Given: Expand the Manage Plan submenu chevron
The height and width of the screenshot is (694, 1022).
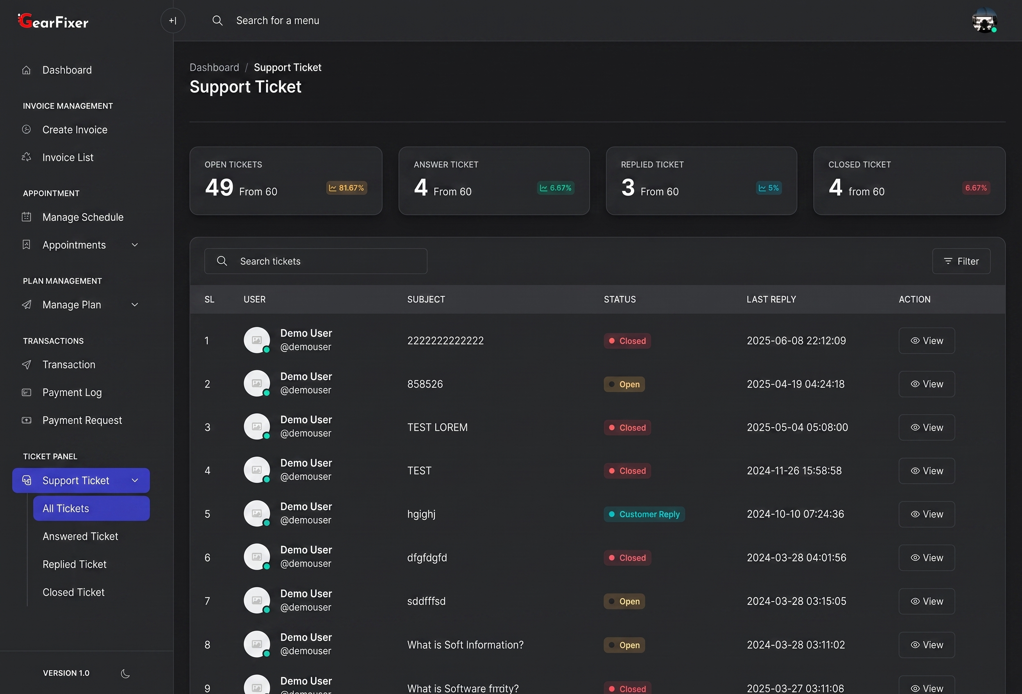Looking at the screenshot, I should point(135,304).
